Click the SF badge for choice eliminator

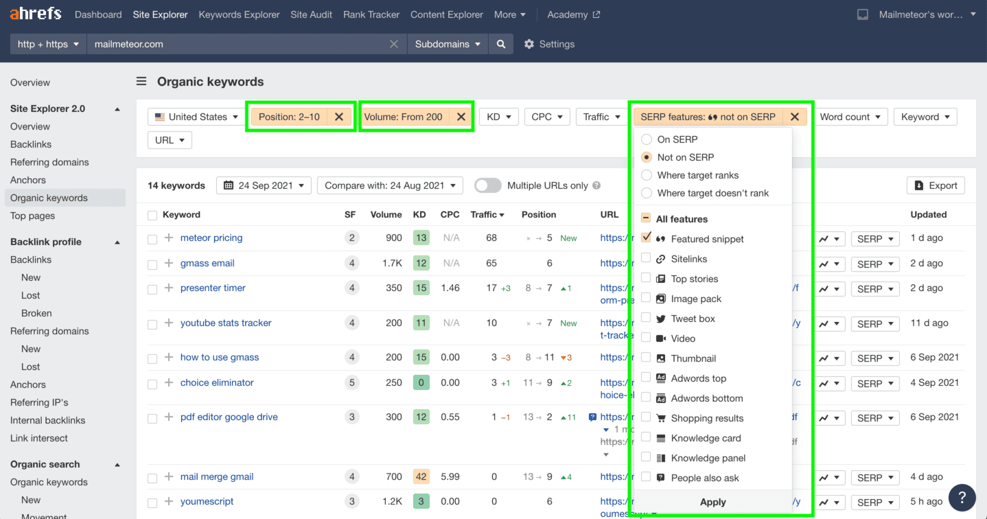pyautogui.click(x=351, y=383)
